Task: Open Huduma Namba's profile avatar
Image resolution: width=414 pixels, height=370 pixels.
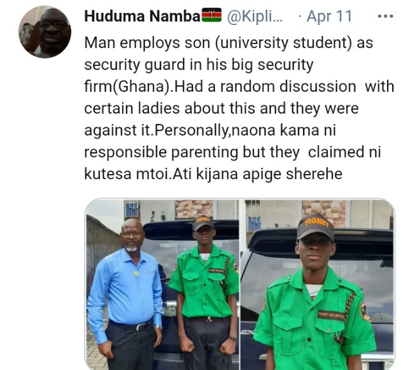Action: click(45, 31)
